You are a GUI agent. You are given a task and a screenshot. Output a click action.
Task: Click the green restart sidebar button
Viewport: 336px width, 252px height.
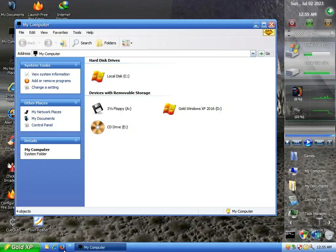tap(309, 23)
